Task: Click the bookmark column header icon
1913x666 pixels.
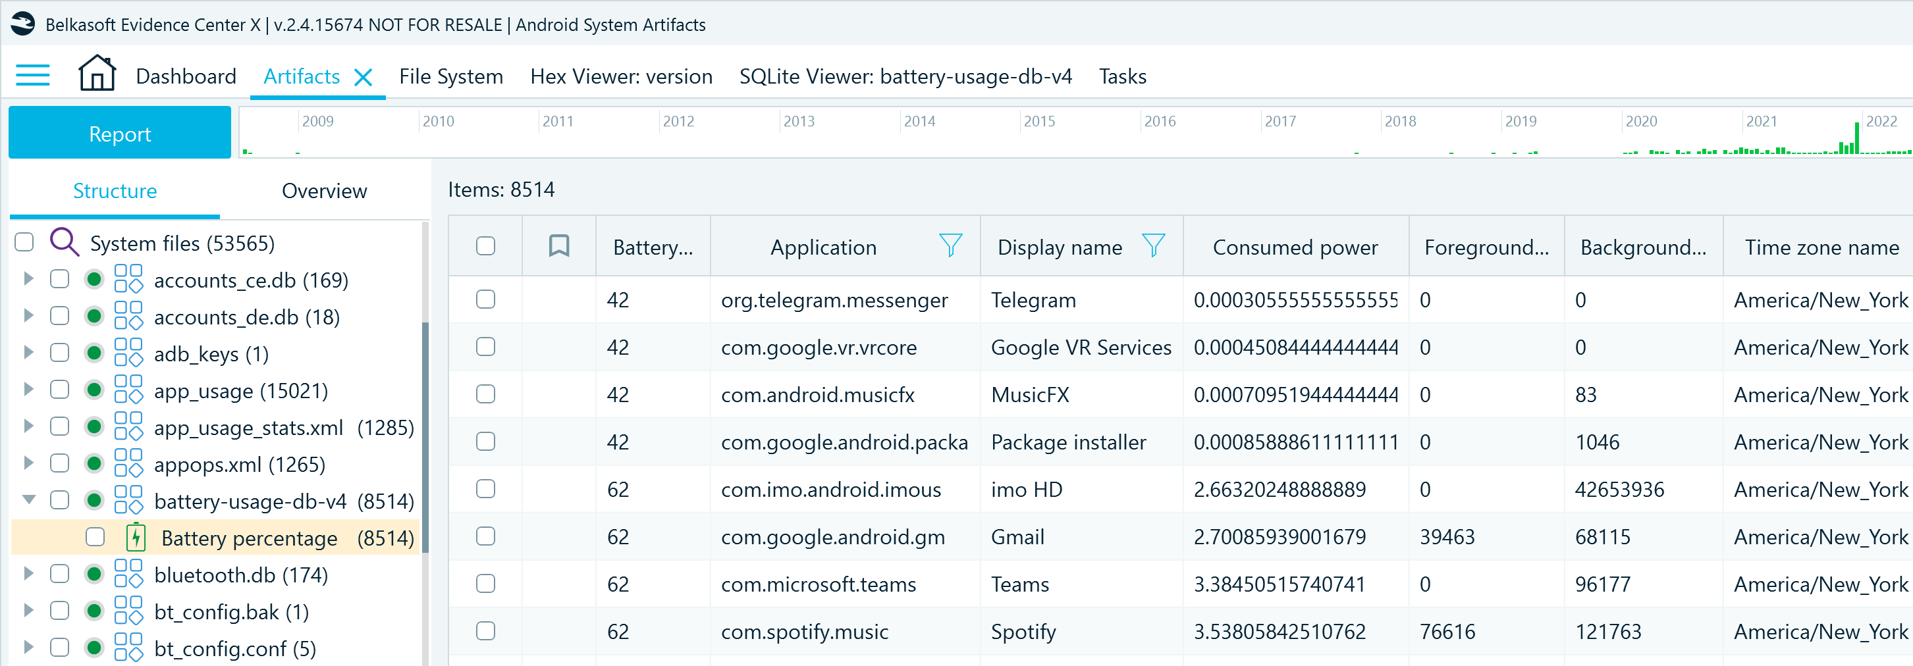Action: pos(559,245)
